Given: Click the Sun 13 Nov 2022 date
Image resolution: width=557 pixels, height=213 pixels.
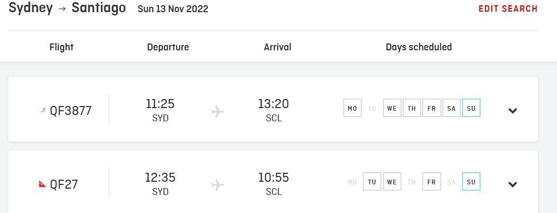Looking at the screenshot, I should pyautogui.click(x=173, y=9).
